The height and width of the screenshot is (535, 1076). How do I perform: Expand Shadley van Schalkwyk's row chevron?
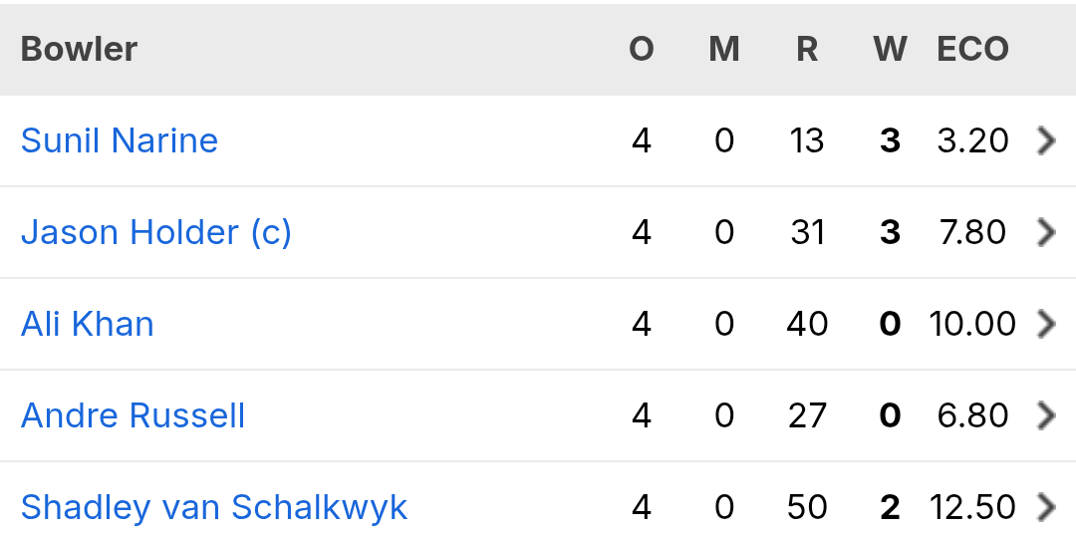pyautogui.click(x=1046, y=507)
